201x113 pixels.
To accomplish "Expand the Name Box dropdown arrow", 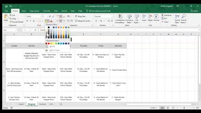I will (x=16, y=30).
